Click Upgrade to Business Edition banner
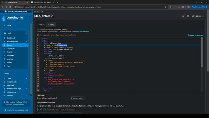The height and width of the screenshot is (118, 209). 16,12
